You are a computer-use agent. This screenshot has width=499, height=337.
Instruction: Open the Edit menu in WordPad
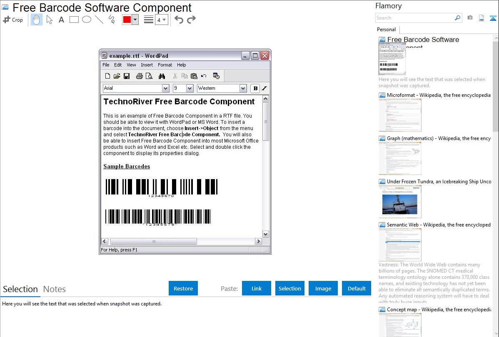[x=118, y=65]
